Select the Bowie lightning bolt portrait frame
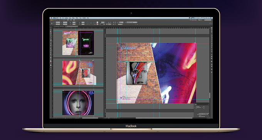Image resolution: width=262 pixels, height=140 pixels. click(137, 73)
